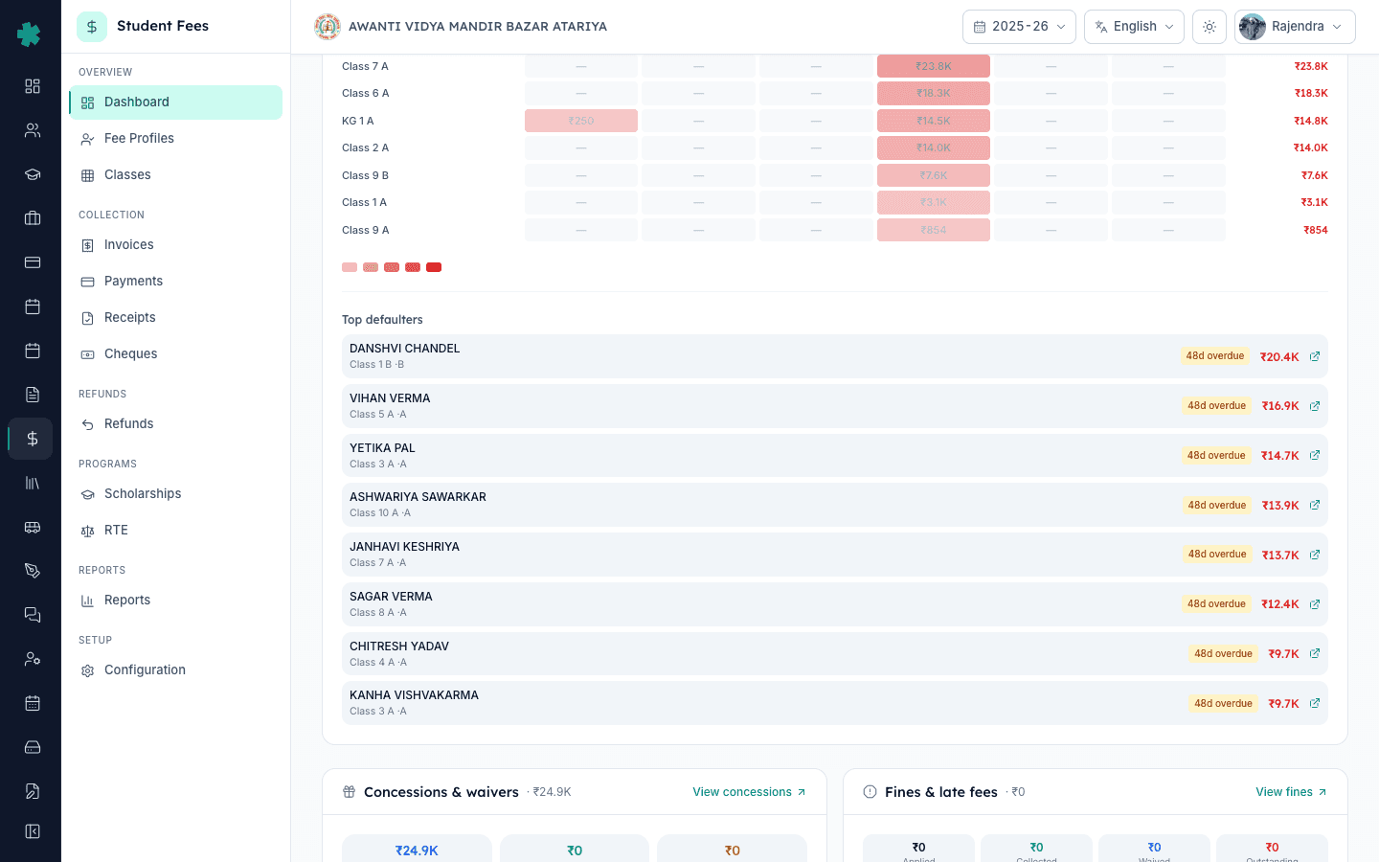Open Receipts page

tap(175, 318)
